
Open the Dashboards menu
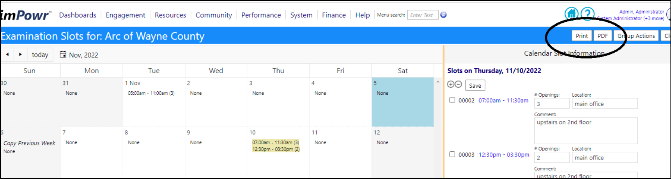(78, 15)
